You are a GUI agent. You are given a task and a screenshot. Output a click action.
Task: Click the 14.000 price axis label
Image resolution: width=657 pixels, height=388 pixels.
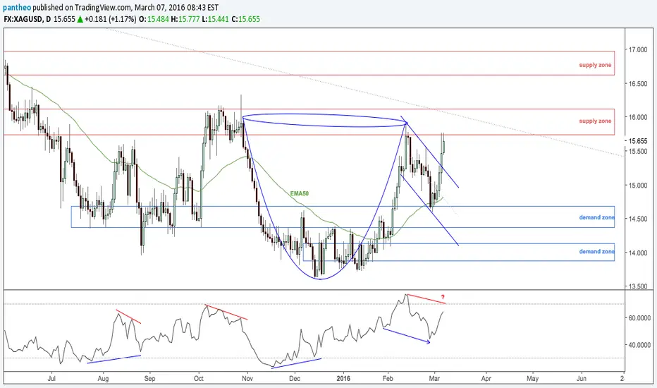(638, 253)
